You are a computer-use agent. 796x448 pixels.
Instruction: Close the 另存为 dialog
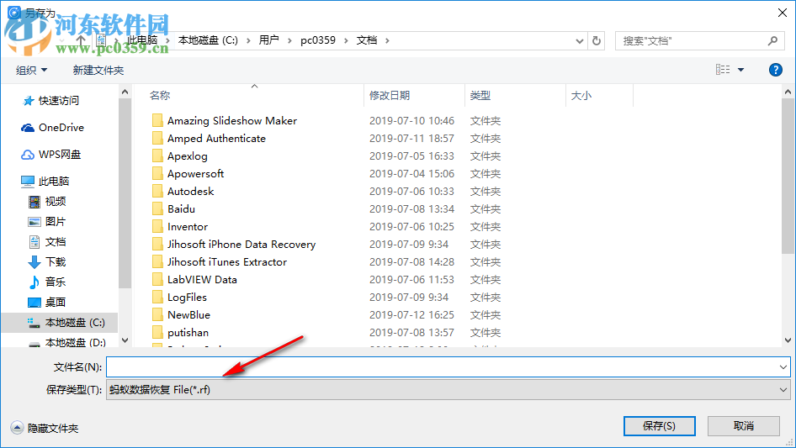[x=783, y=13]
